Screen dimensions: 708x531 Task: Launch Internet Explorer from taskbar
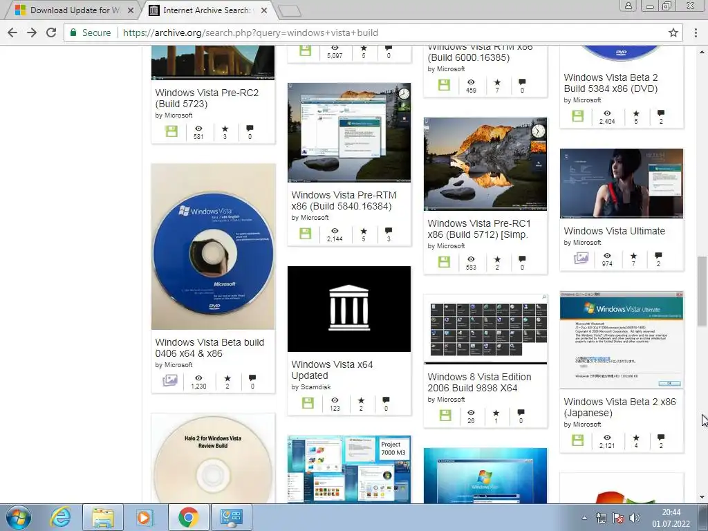coord(61,517)
